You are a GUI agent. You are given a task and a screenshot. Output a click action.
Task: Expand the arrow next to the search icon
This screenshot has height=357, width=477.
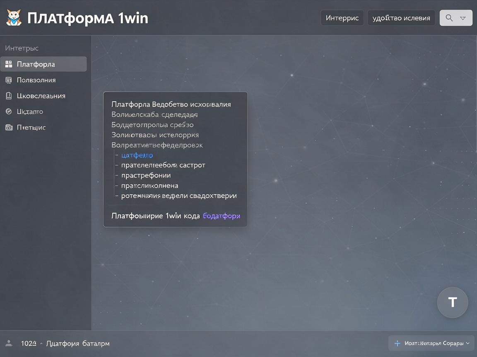click(x=463, y=18)
